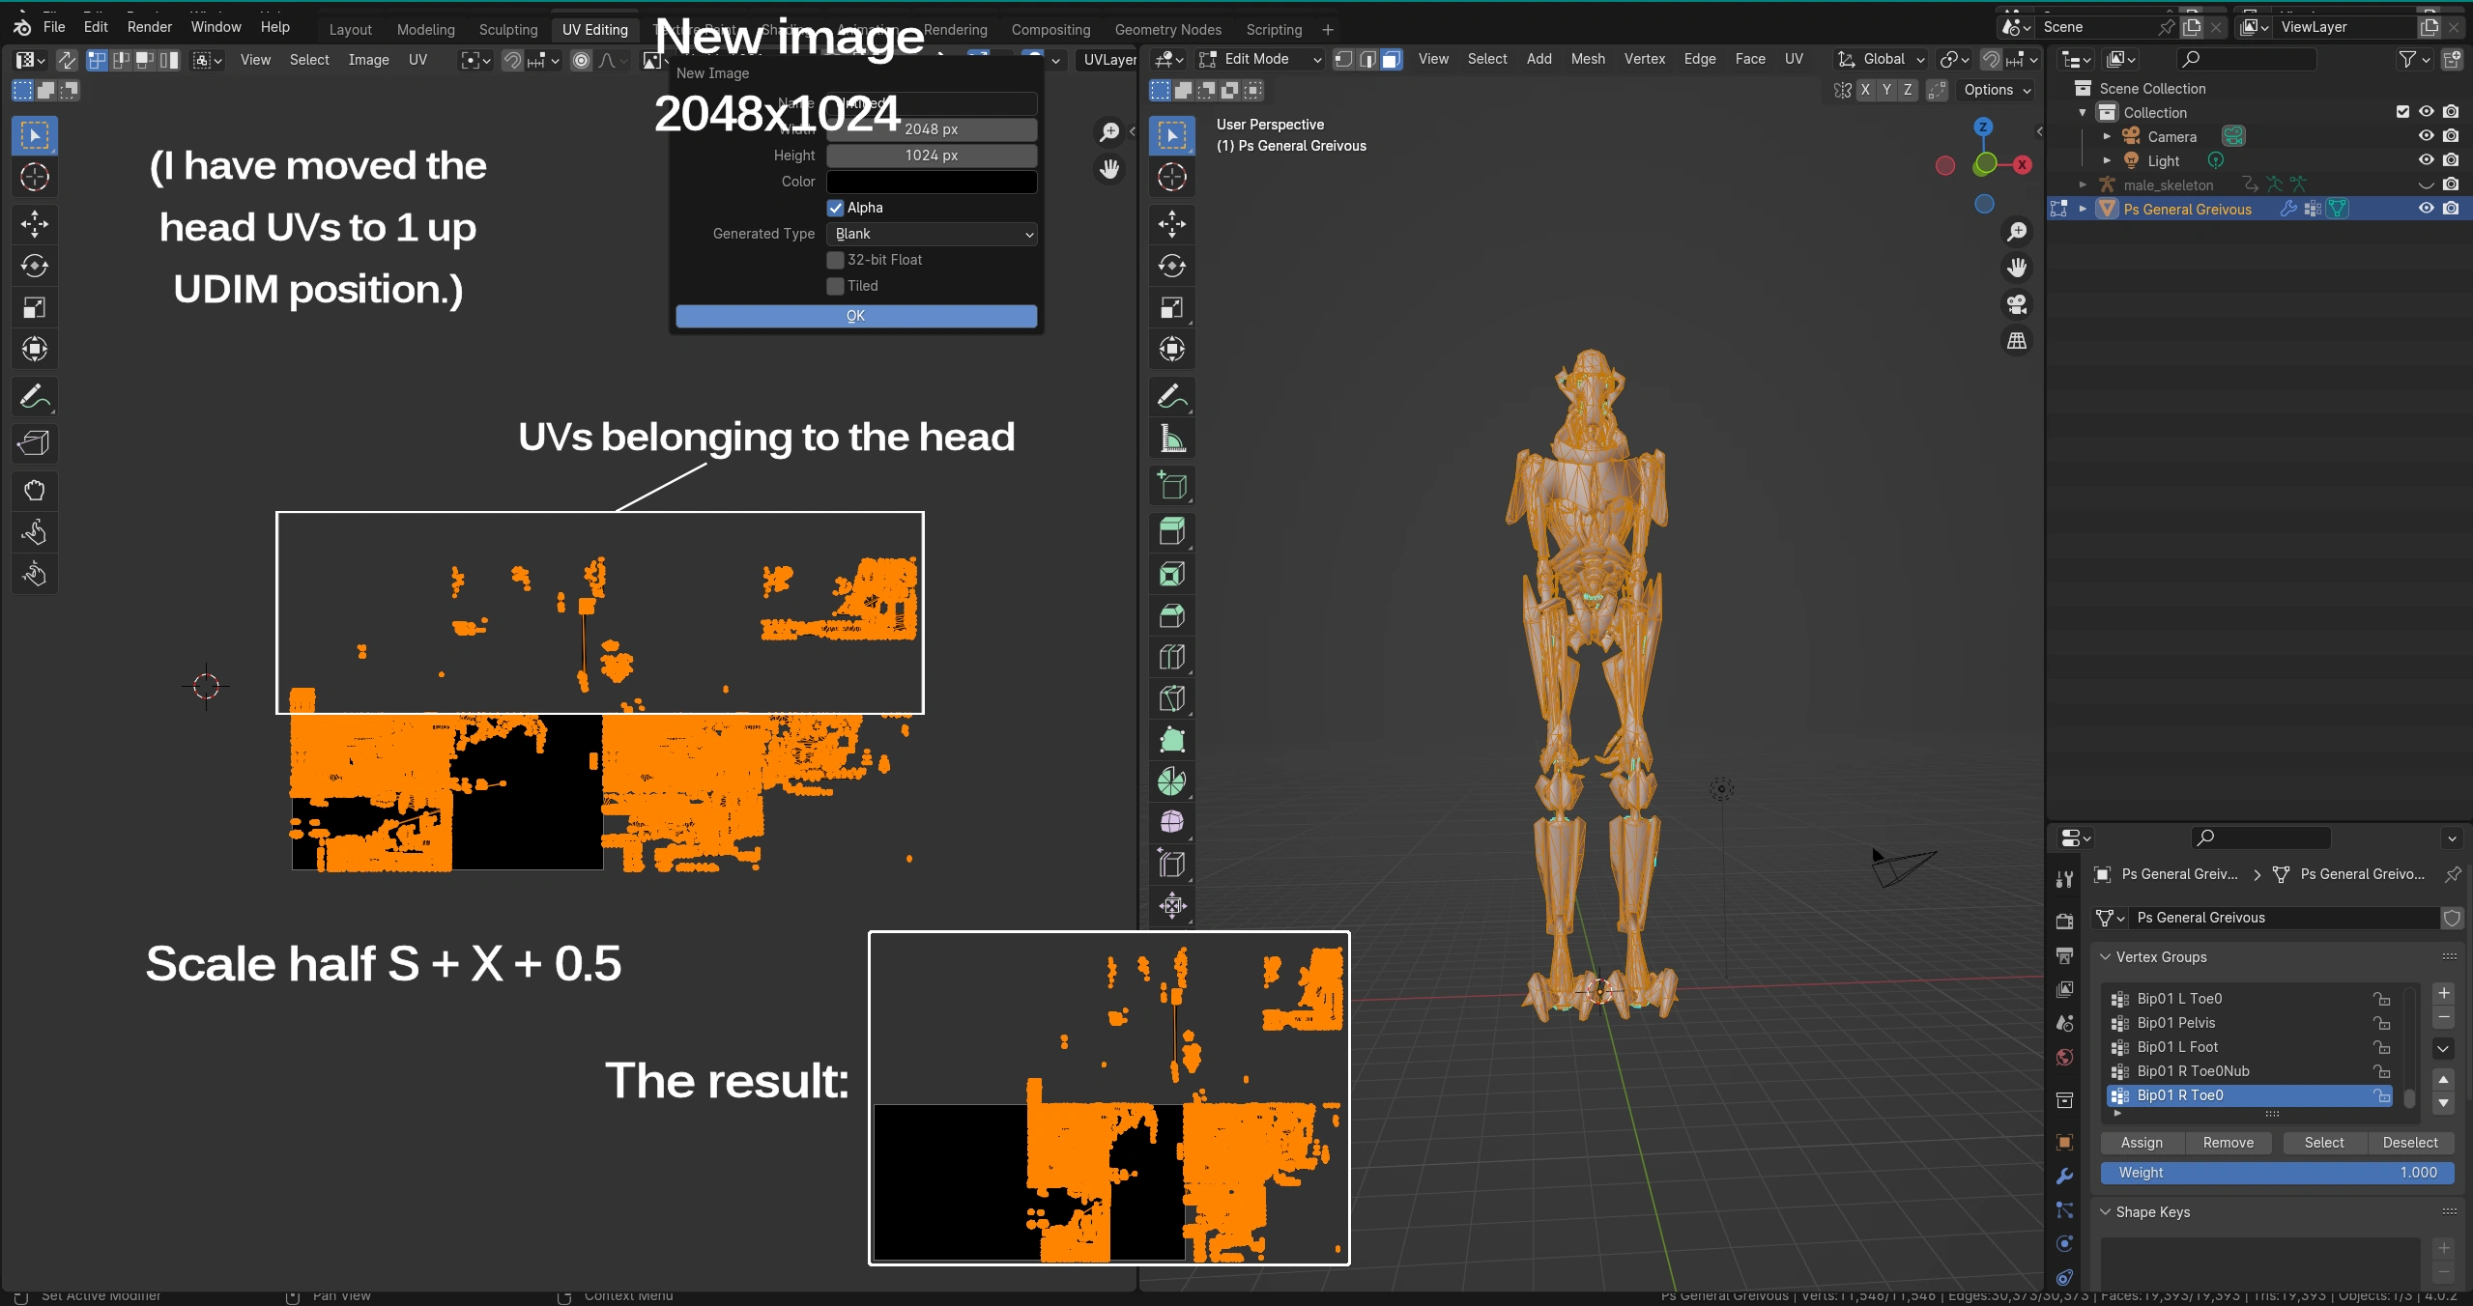Image resolution: width=2473 pixels, height=1306 pixels.
Task: Switch to the Sculpting workspace tab
Action: tap(508, 30)
